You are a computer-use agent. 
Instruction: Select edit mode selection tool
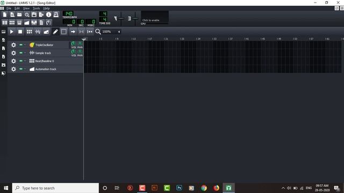tap(64, 32)
